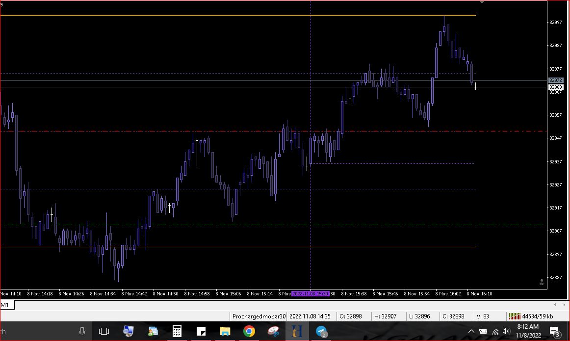The width and height of the screenshot is (570, 341).
Task: Open Task View from the taskbar
Action: point(104,331)
